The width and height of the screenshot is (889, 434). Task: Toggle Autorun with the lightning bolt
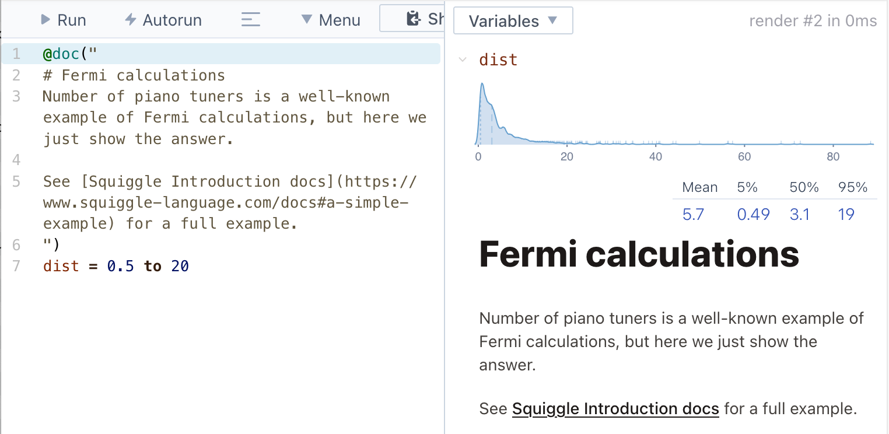pyautogui.click(x=131, y=20)
